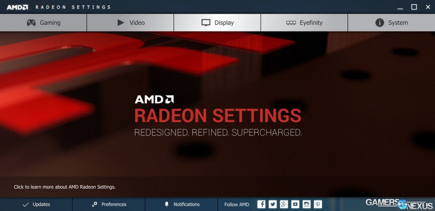Open AMD's Twitter page icon
The height and width of the screenshot is (211, 435).
point(273,204)
